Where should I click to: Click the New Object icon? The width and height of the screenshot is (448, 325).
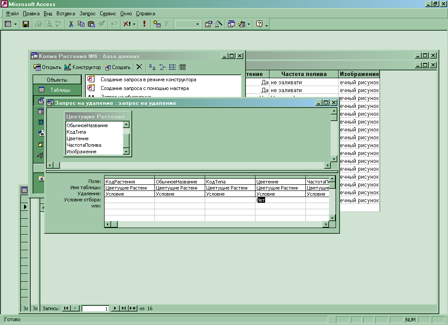pos(241,24)
